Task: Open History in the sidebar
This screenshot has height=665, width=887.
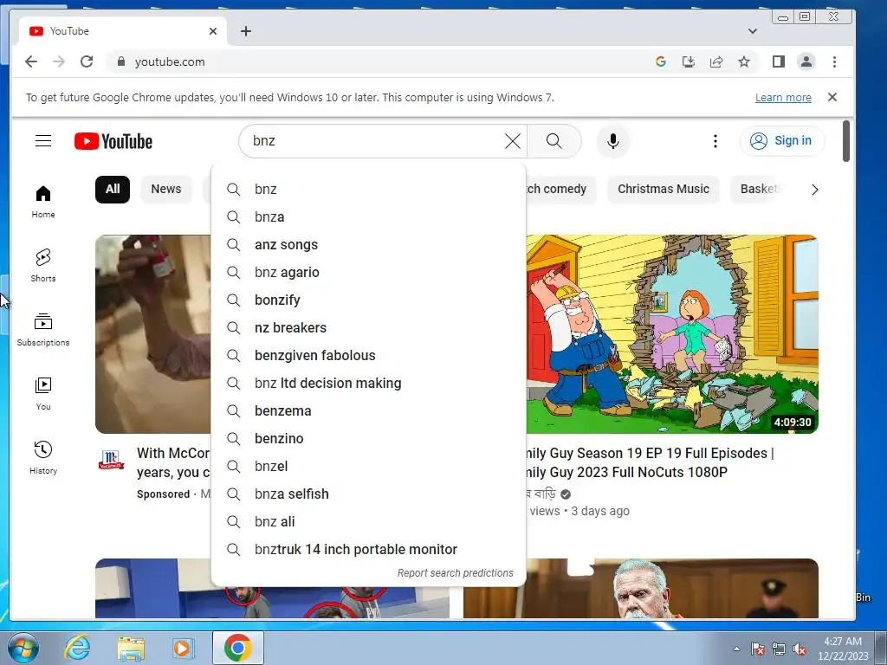Action: (43, 457)
